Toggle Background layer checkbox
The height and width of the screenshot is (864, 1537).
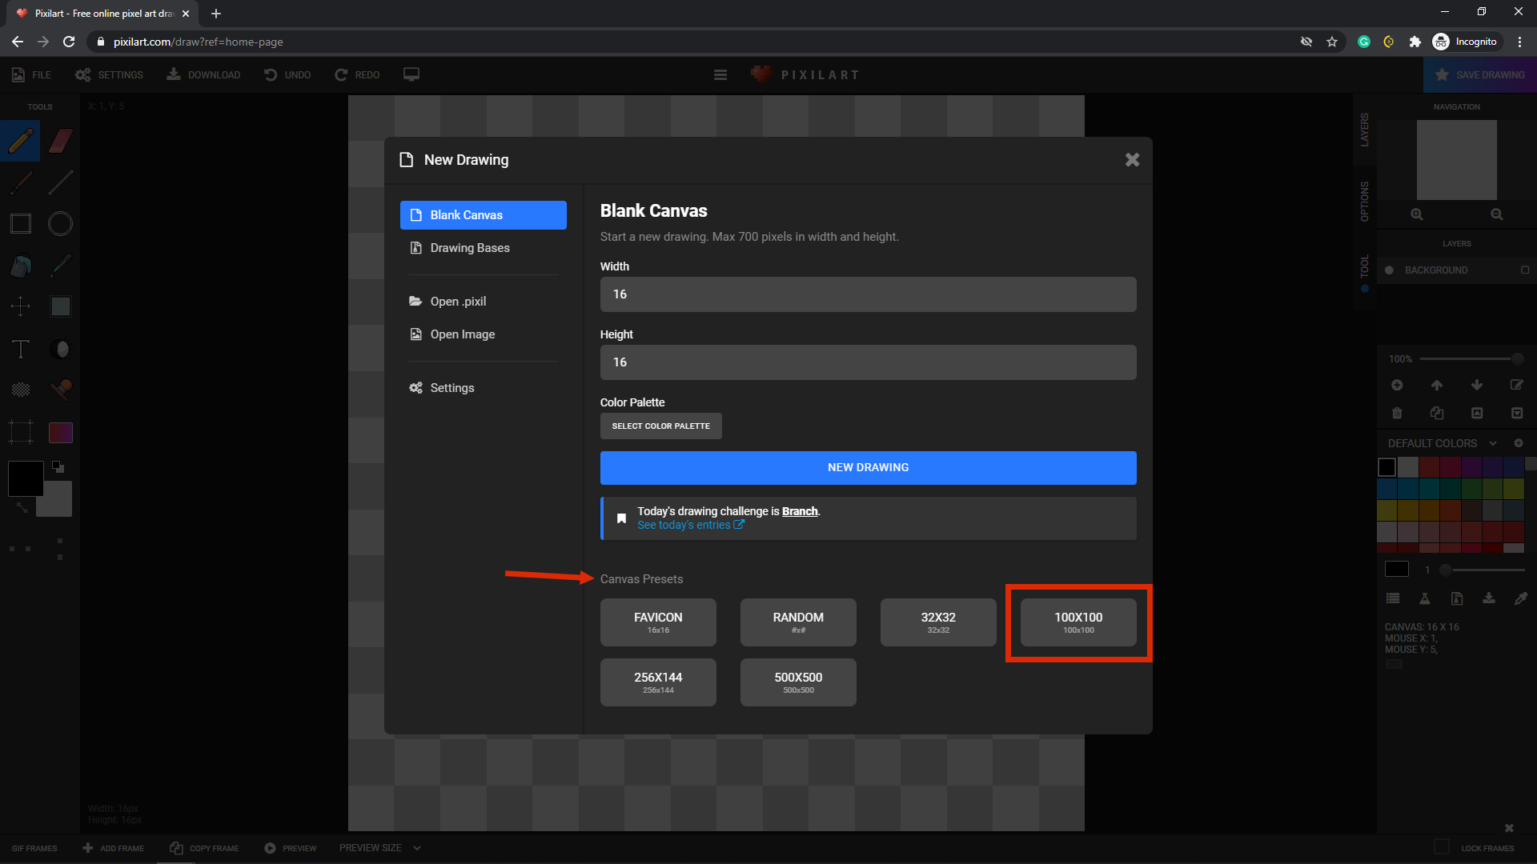click(1525, 270)
